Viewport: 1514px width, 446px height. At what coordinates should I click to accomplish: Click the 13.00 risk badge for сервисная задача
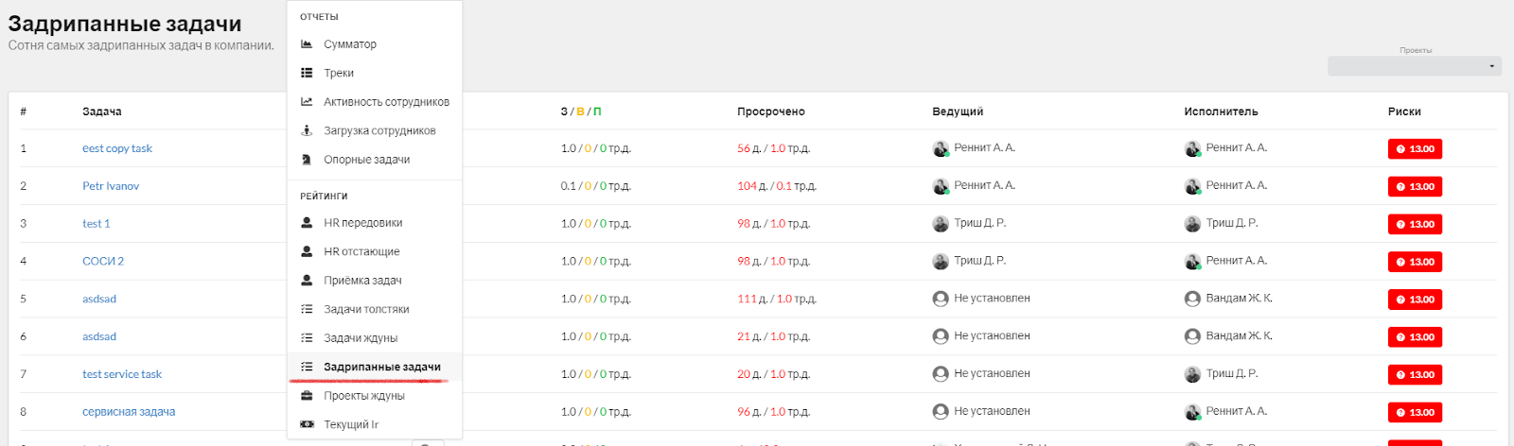[1415, 413]
